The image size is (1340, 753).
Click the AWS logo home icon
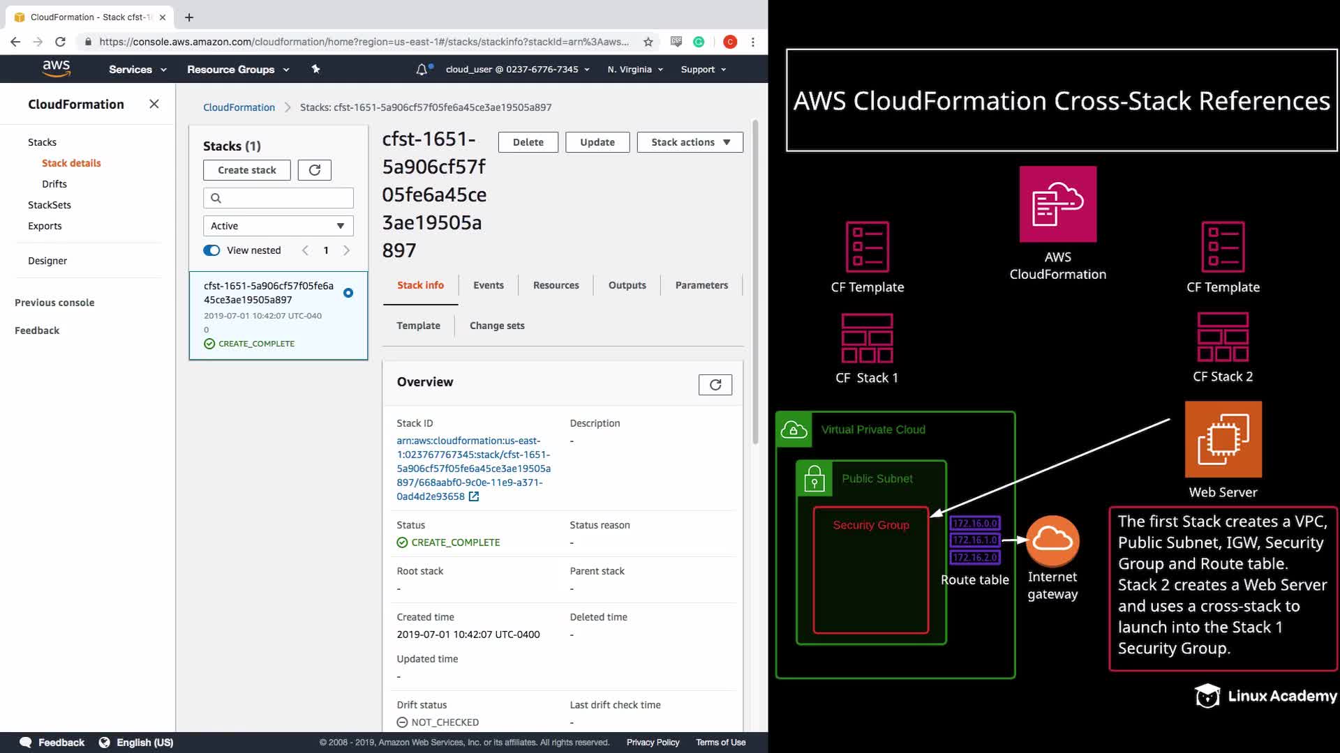56,69
